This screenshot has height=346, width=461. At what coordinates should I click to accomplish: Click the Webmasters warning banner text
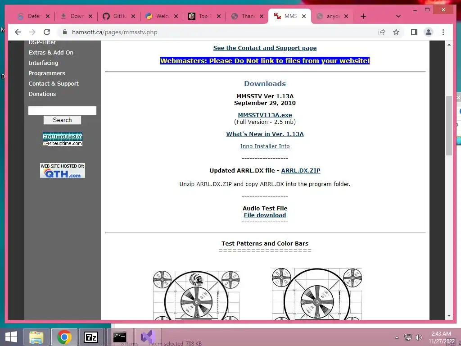[x=265, y=61]
